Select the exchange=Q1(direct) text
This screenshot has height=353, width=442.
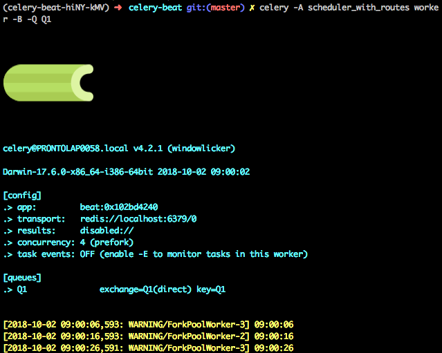pos(145,289)
